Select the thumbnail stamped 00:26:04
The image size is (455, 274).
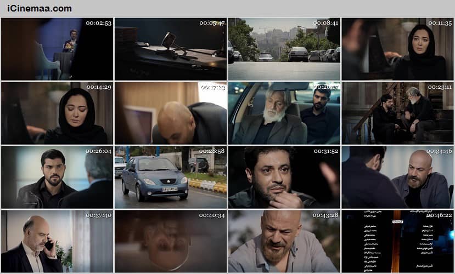[57, 177]
